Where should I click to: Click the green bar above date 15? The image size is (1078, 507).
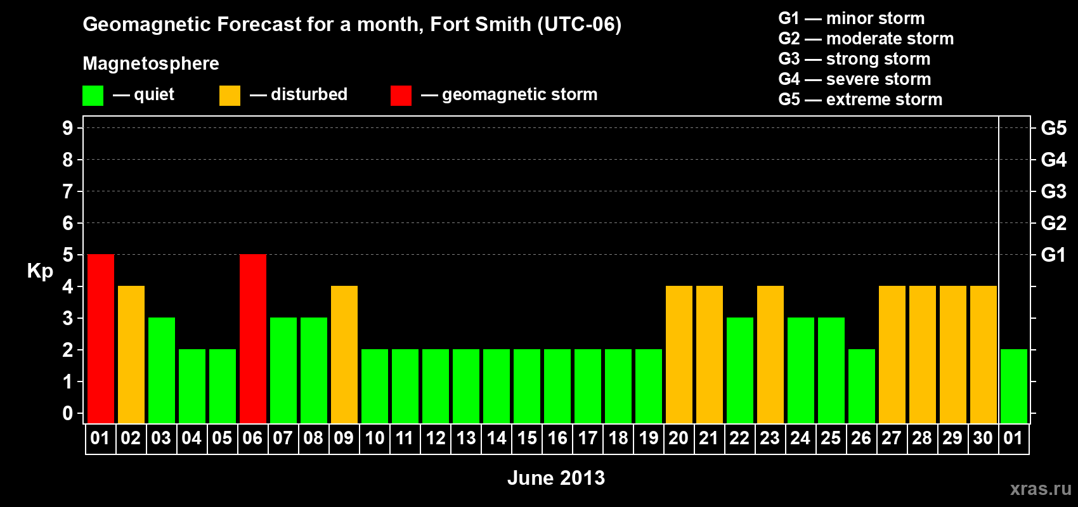[x=527, y=387]
